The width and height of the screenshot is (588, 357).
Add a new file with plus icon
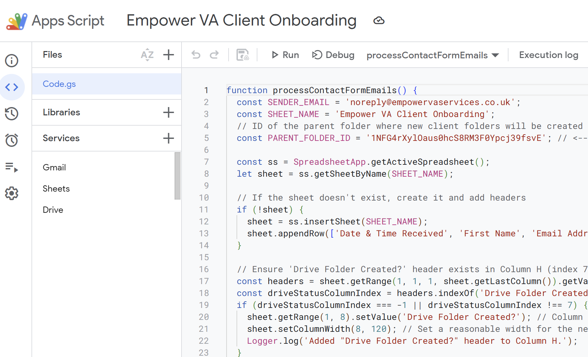click(x=169, y=55)
